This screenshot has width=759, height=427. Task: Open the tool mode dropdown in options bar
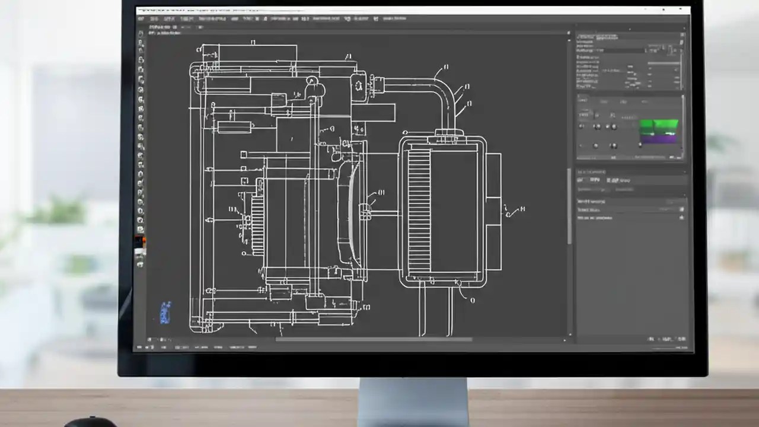pyautogui.click(x=196, y=18)
